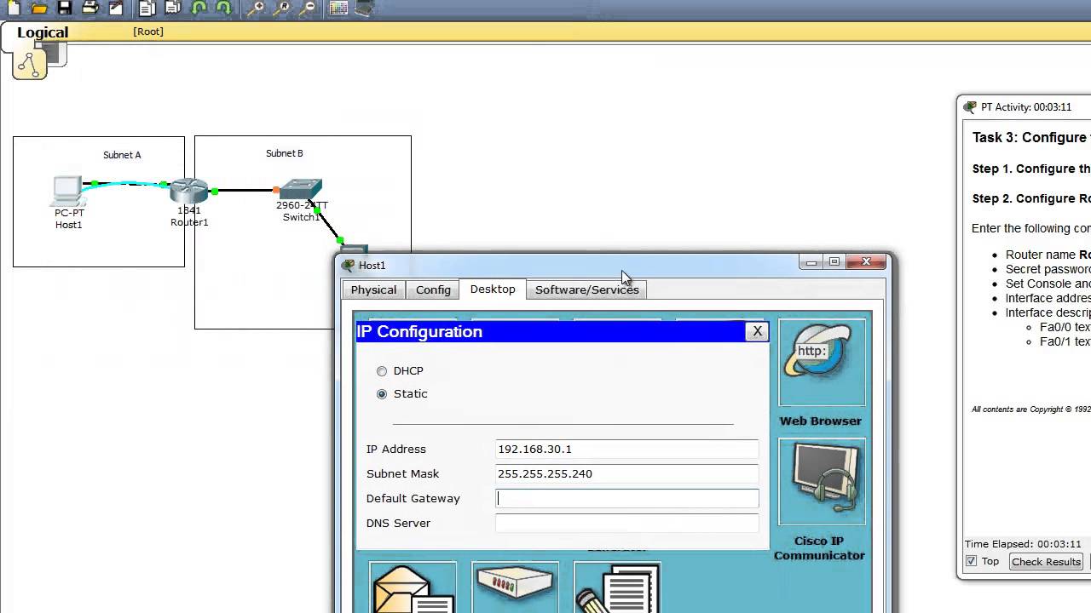
Task: Save the file with floppy icon
Action: click(x=65, y=9)
